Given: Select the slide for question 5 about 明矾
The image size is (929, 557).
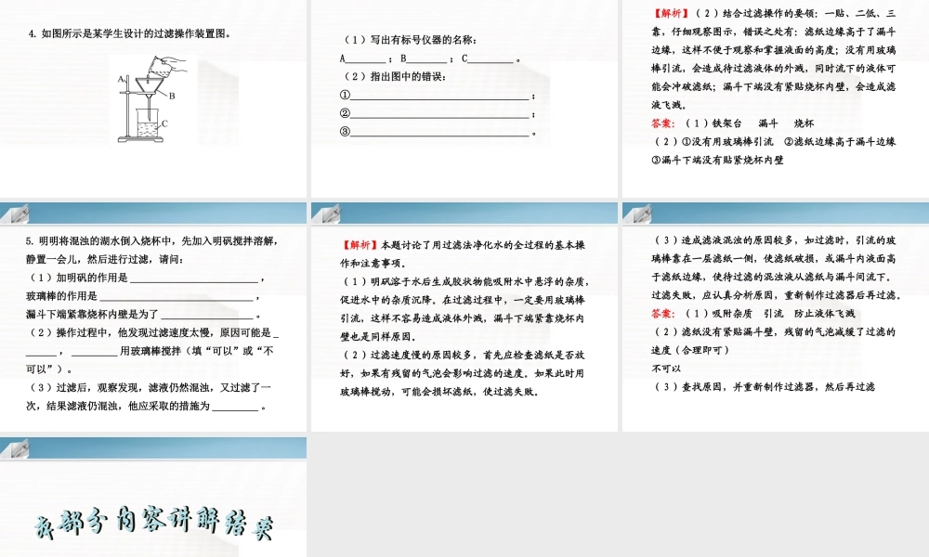Looking at the screenshot, I should point(153,317).
